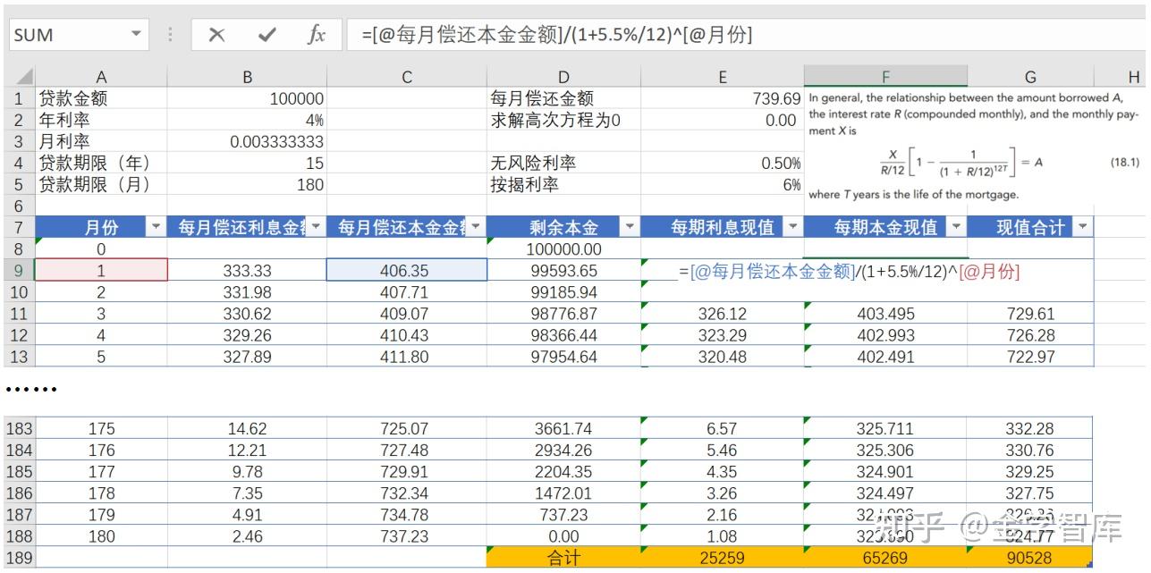
Task: Click the Insert Function fx icon
Action: [317, 34]
